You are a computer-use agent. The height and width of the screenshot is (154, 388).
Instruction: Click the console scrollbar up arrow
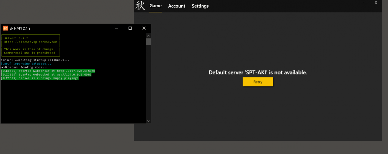coord(148,35)
